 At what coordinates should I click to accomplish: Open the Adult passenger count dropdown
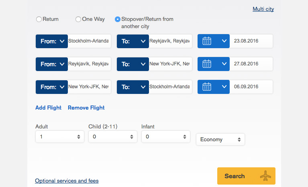(60, 137)
